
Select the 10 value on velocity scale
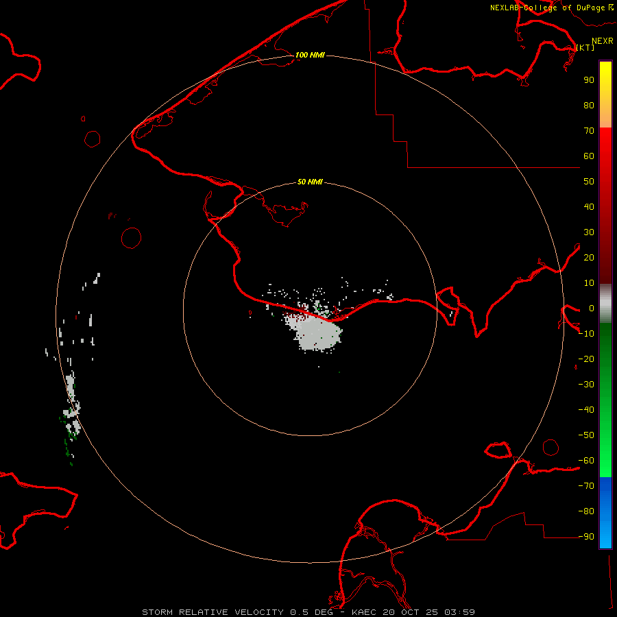(x=589, y=283)
